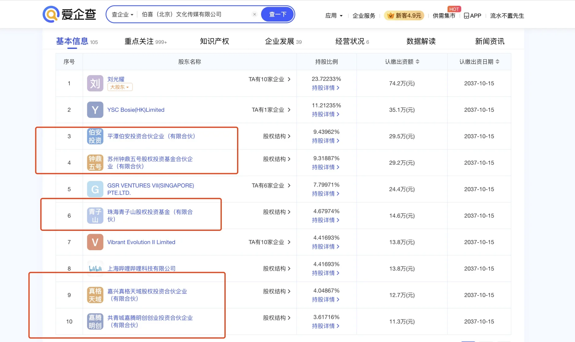575x342 pixels.
Task: View 持股详情 in 上海哔哩哔哩 row
Action: pos(326,273)
